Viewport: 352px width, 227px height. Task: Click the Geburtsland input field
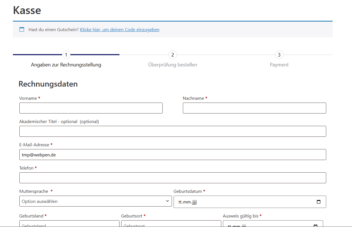69,224
